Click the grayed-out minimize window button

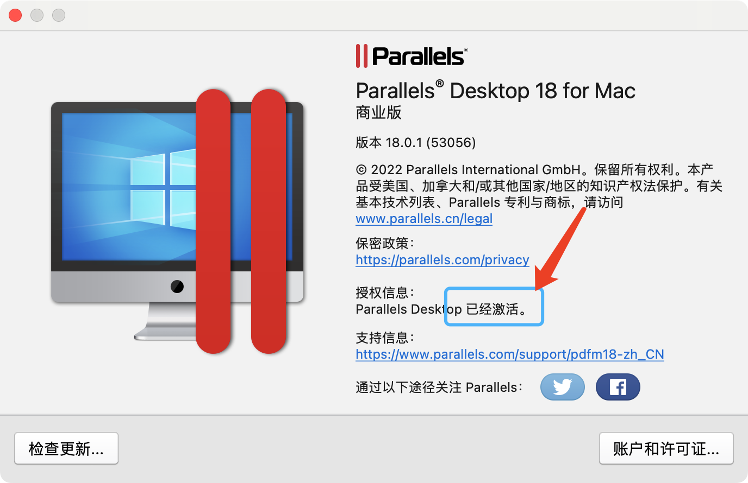click(37, 15)
